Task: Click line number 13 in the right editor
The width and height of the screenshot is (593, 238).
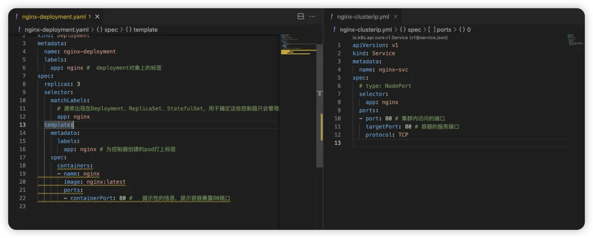Action: (338, 143)
